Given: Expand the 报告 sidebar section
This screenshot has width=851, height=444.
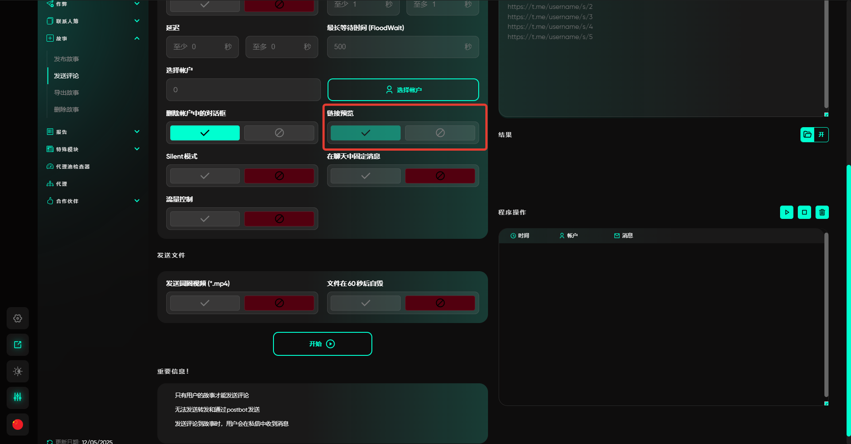Looking at the screenshot, I should pyautogui.click(x=137, y=132).
